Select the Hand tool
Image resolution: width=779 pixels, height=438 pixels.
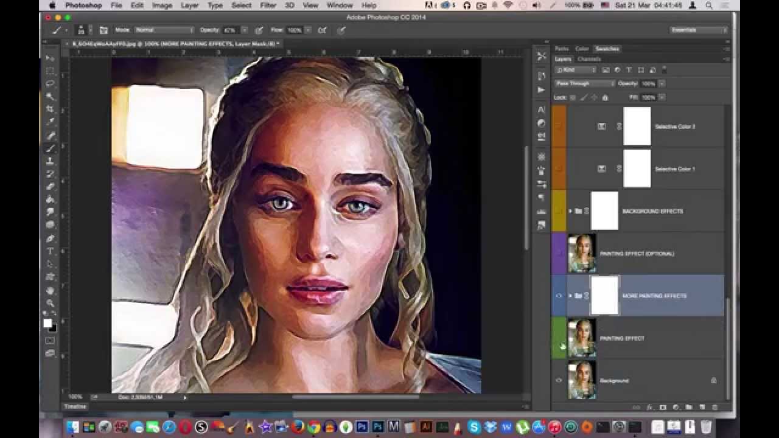(51, 290)
